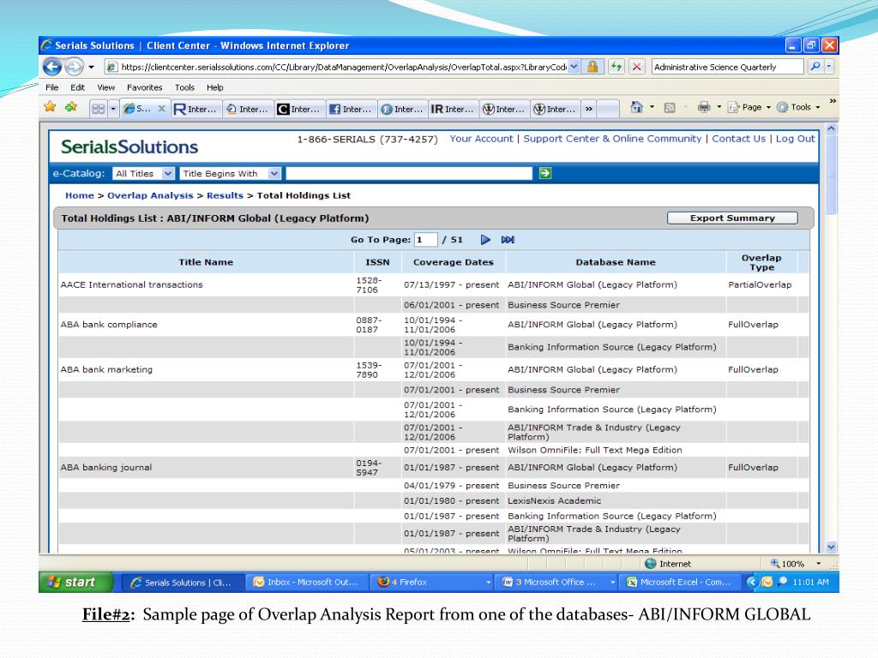
Task: Switch to Microsoft Excel taskbar item
Action: 680,582
